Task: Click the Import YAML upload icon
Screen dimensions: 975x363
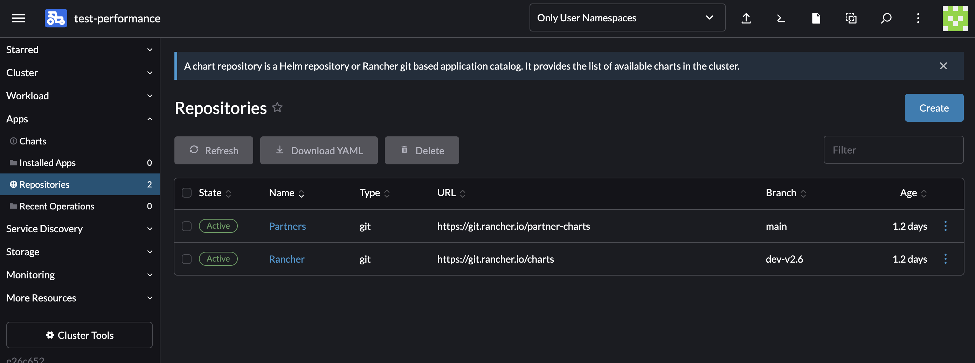Action: 746,18
